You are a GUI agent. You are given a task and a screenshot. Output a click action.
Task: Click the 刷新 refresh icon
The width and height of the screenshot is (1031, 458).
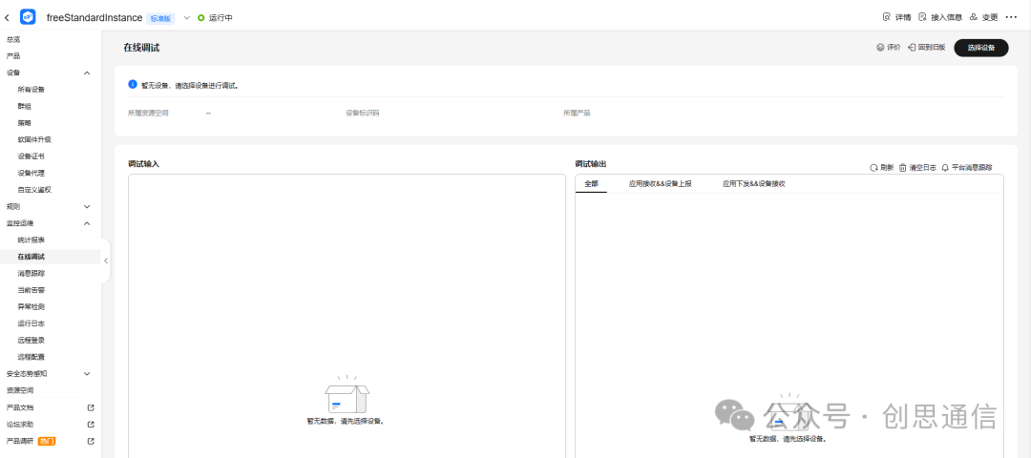click(874, 168)
